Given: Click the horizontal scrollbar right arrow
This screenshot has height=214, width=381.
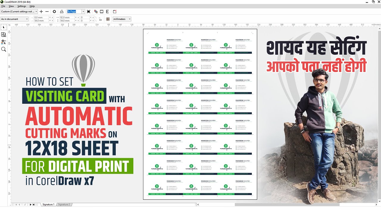Looking at the screenshot, I should point(376,204).
